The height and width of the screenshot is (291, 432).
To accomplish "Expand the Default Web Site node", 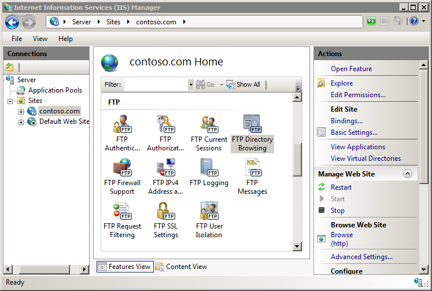I will point(21,122).
